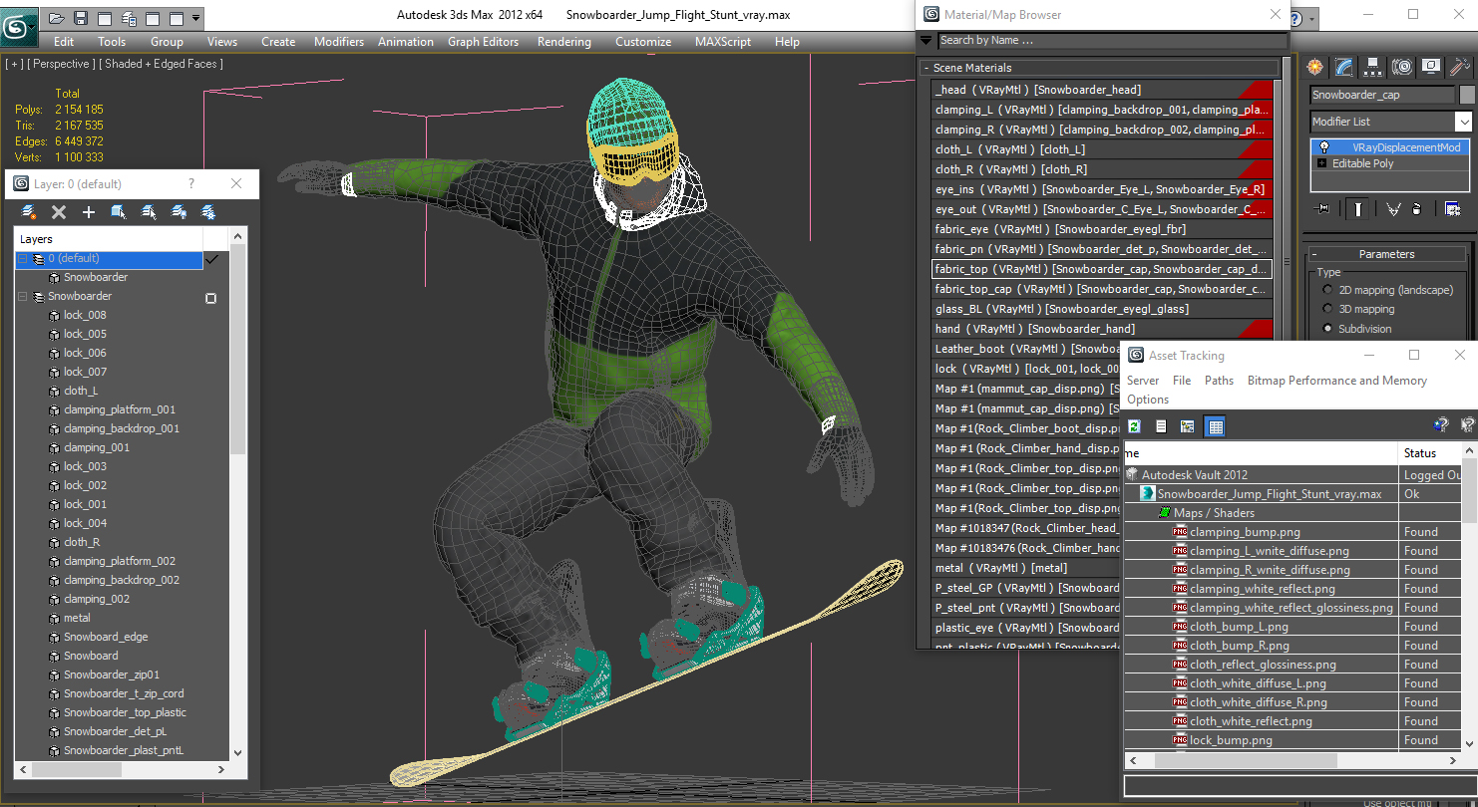Viewport: 1478px width, 807px height.
Task: Click the Perspective viewport label
Action: 62,64
